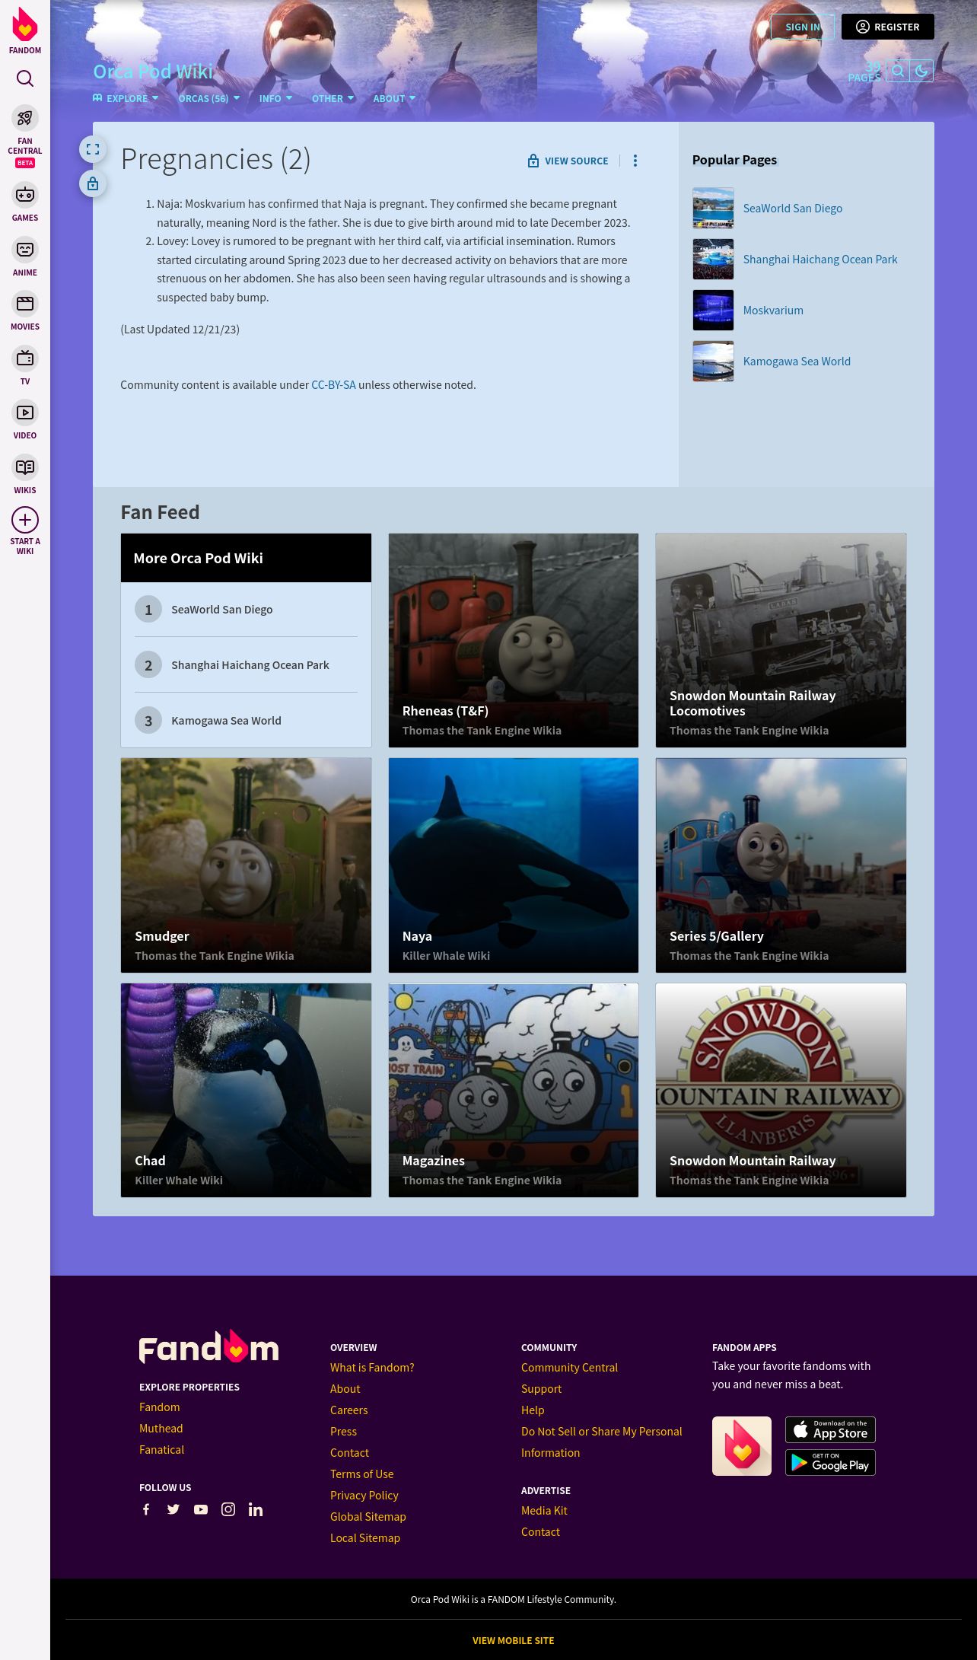Screen dimensions: 977x1660
Task: Open the Careers footer link
Action: tap(348, 1410)
